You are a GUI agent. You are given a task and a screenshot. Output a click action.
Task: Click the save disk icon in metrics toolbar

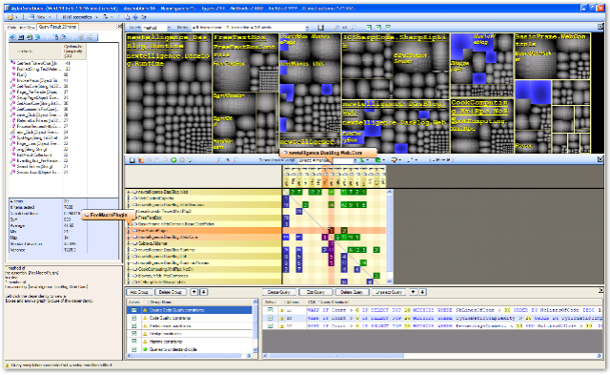pyautogui.click(x=321, y=28)
